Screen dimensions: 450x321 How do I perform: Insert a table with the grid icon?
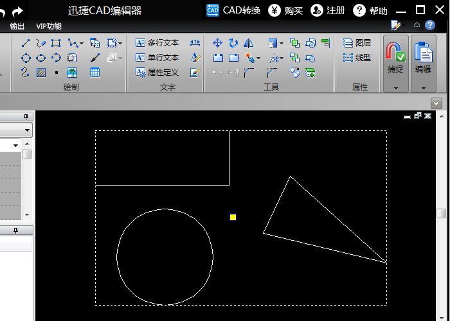point(94,73)
